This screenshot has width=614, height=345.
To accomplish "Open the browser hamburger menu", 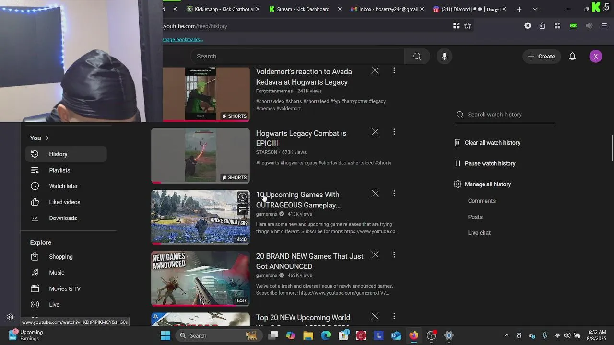I will (604, 26).
